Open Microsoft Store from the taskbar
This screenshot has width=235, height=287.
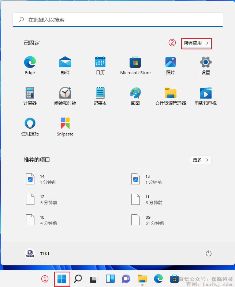tap(174, 279)
